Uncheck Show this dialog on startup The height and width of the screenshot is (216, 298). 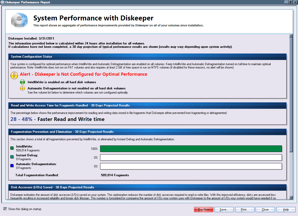tap(5, 209)
